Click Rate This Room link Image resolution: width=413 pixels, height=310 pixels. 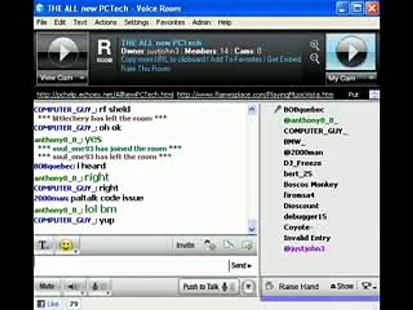(x=146, y=69)
